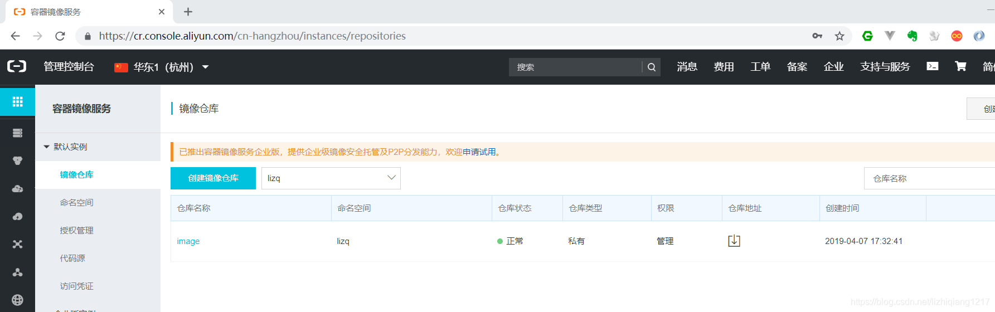Open the products grid menu icon
The height and width of the screenshot is (312, 995).
tap(17, 101)
